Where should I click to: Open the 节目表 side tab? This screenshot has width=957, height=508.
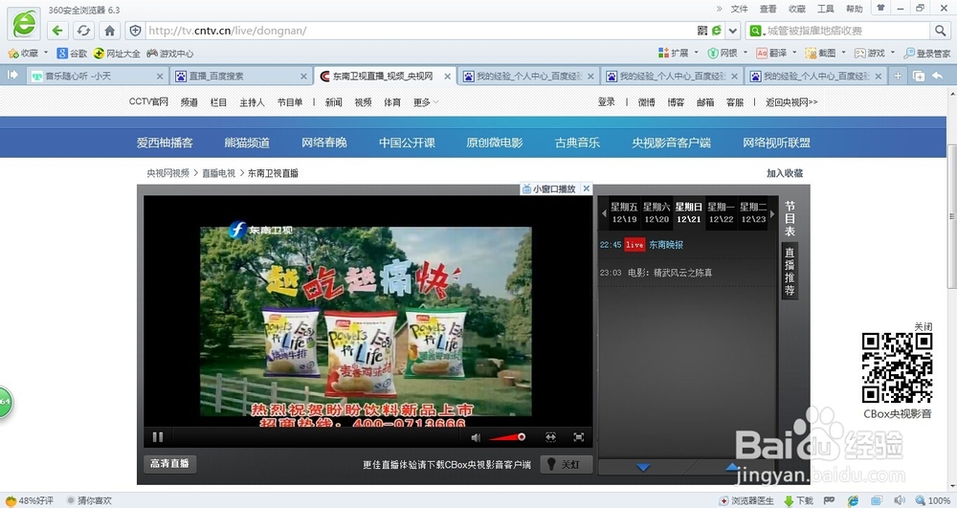[x=790, y=219]
